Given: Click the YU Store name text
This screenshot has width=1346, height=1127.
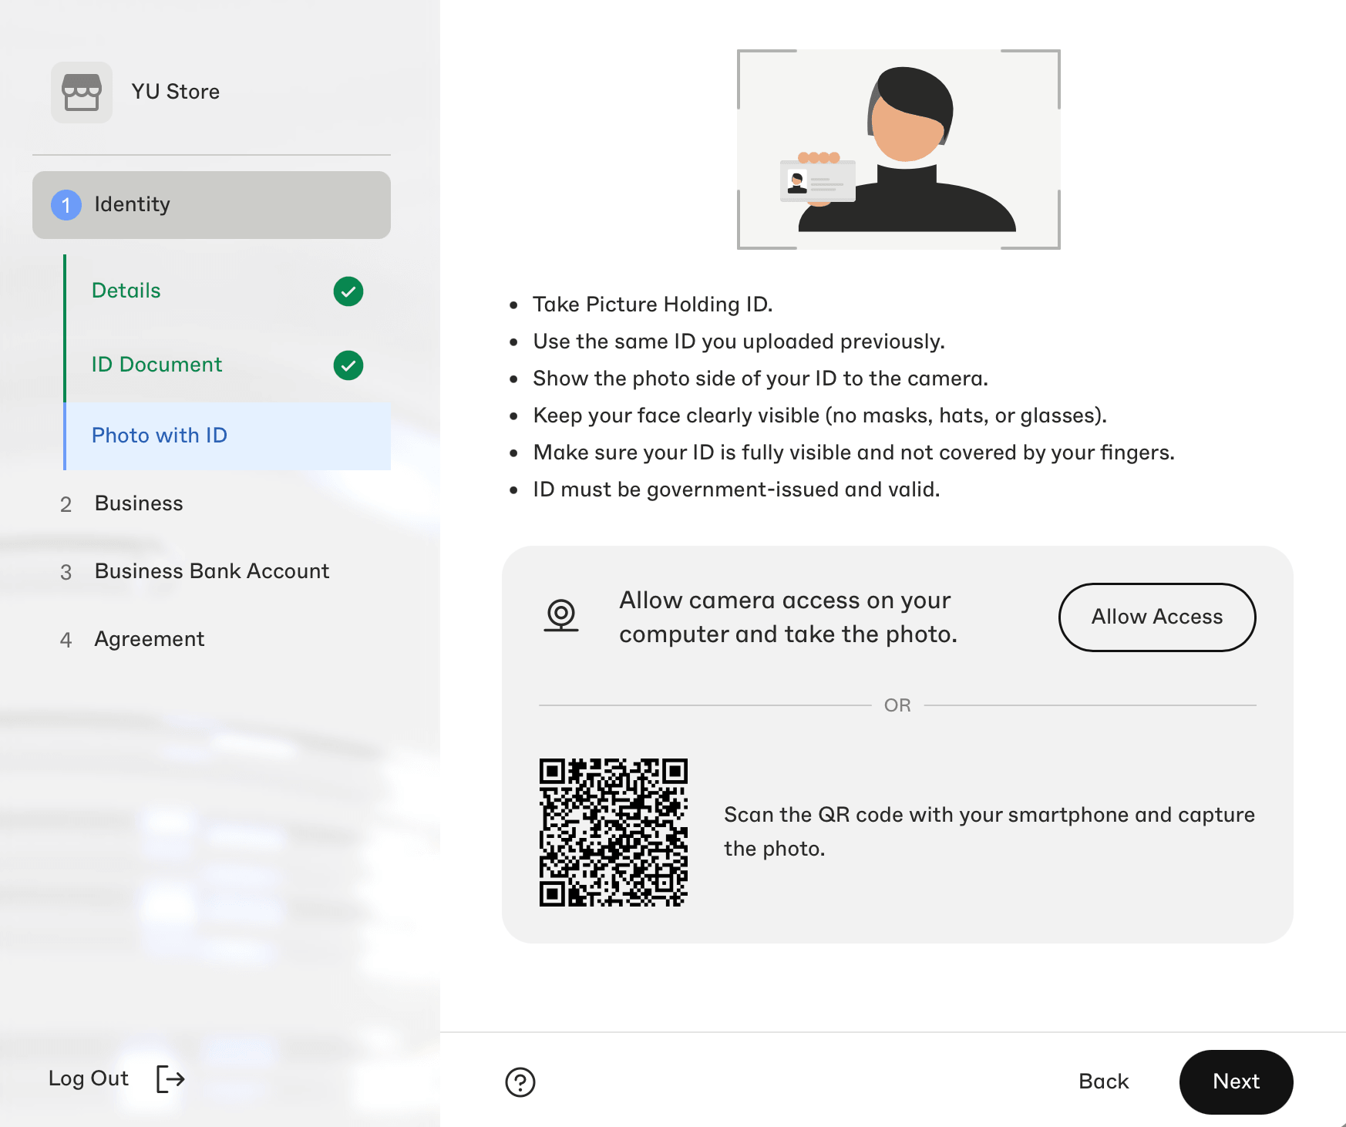Looking at the screenshot, I should coord(176,92).
